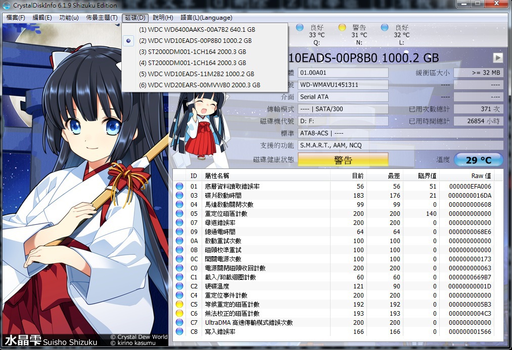Click the status icon for attribute C8
Screen dimensions: 512x350
(179, 331)
